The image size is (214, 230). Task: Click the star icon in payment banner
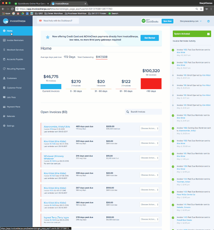tap(48, 37)
